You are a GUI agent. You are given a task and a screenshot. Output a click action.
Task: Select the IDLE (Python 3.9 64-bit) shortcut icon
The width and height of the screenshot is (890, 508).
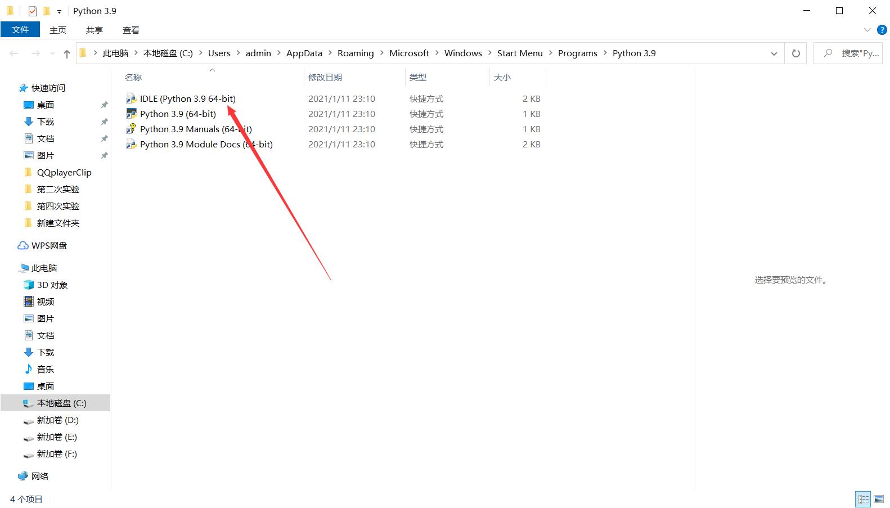(131, 99)
